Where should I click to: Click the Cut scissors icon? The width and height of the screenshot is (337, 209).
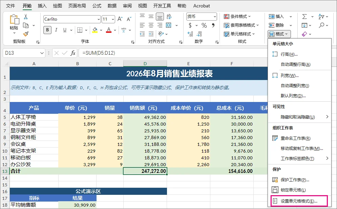26,17
